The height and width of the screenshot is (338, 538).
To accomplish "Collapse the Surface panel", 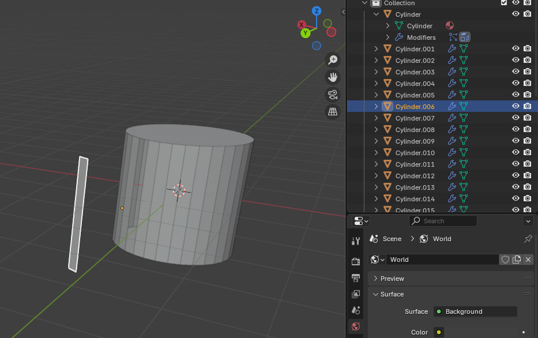I will tap(451, 294).
